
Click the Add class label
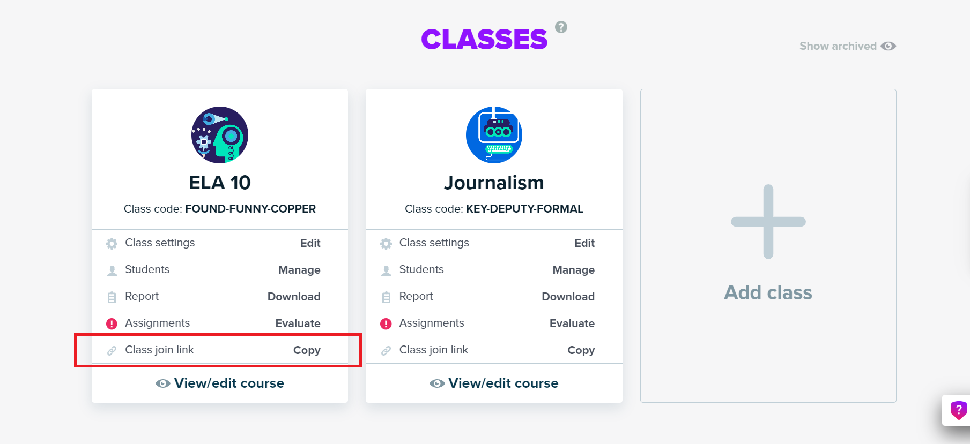(x=768, y=293)
